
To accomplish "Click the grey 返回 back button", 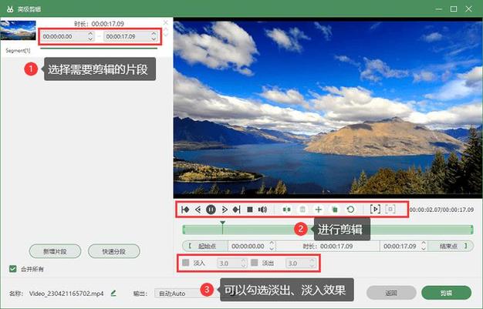I will pos(391,293).
